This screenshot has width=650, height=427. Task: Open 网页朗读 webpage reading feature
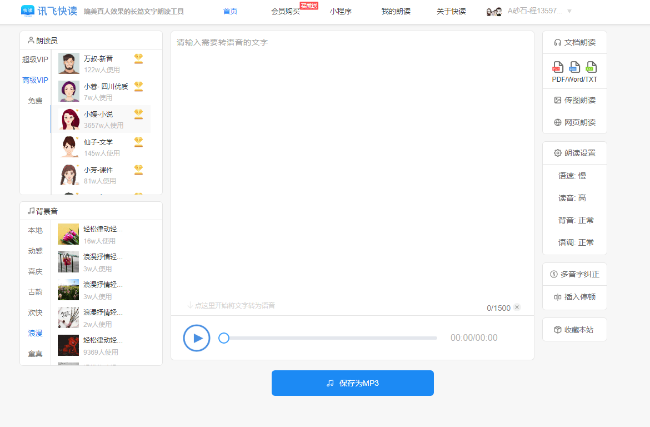click(x=574, y=122)
